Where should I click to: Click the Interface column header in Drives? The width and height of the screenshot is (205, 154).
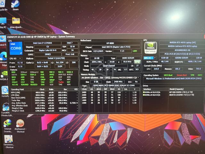click(156, 89)
